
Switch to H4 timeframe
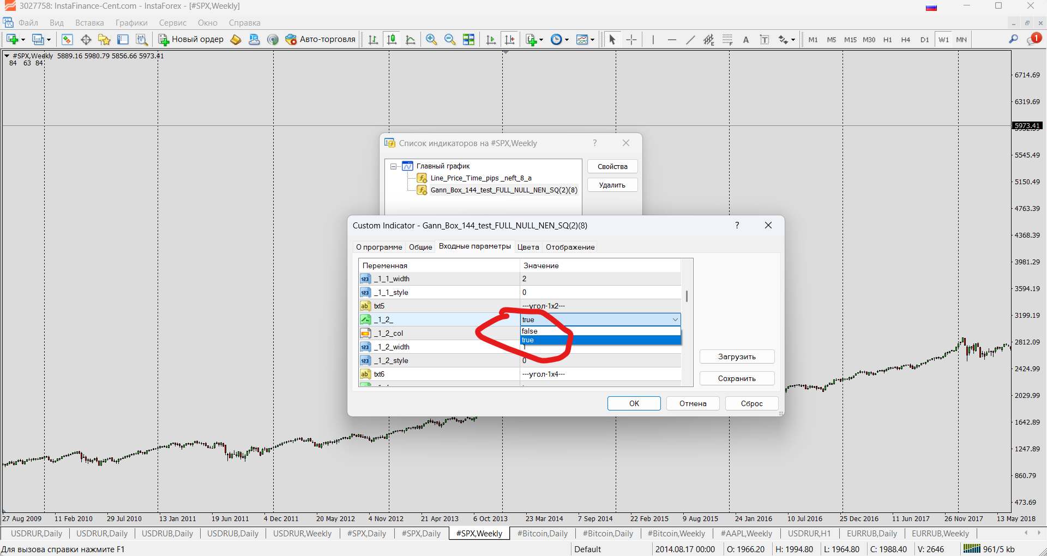[906, 39]
